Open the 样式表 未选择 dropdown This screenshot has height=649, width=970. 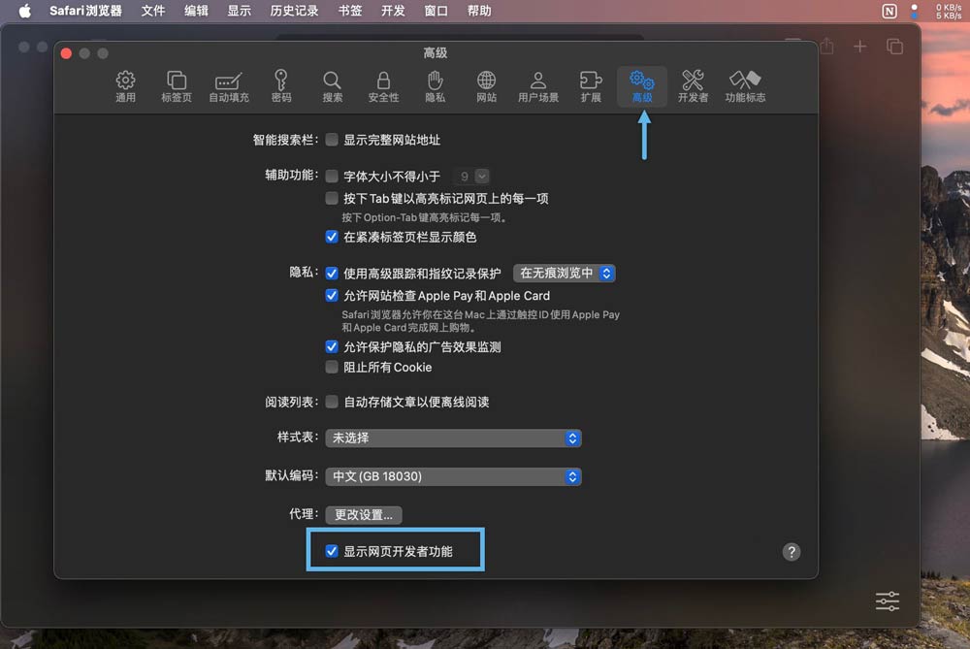click(453, 438)
